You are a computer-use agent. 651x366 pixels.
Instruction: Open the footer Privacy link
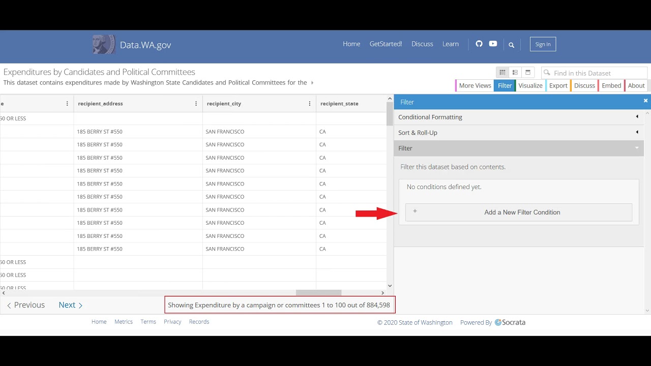click(x=172, y=322)
